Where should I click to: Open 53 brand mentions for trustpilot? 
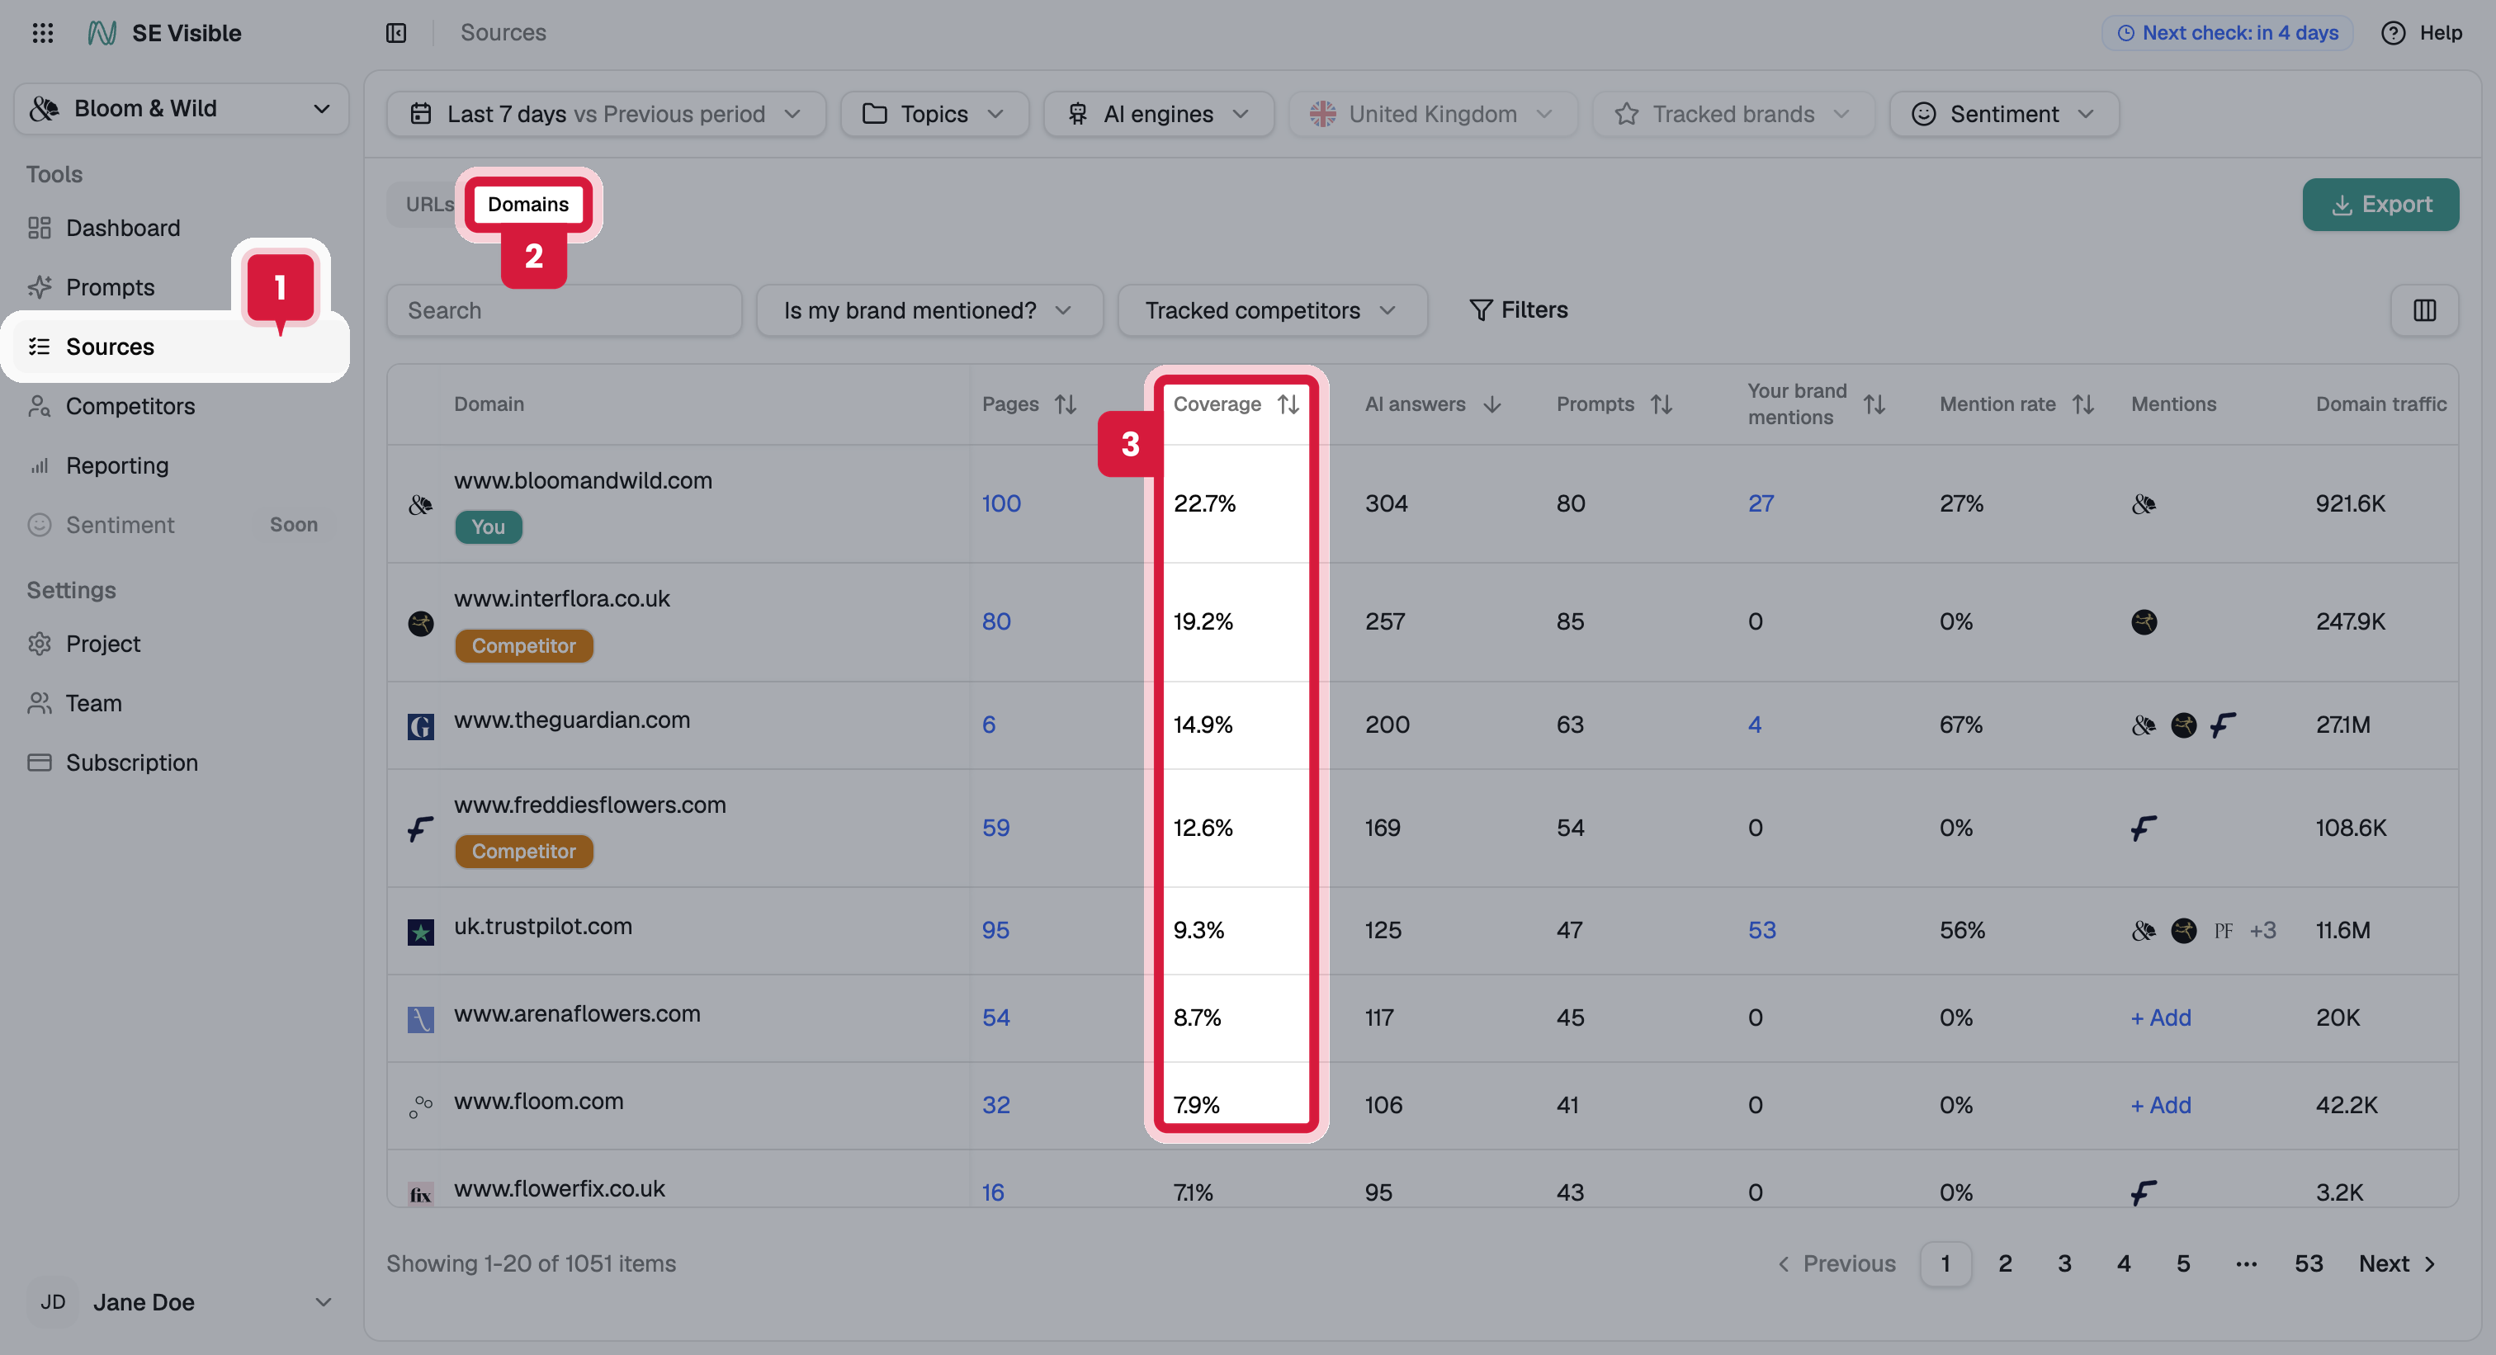coord(1761,930)
